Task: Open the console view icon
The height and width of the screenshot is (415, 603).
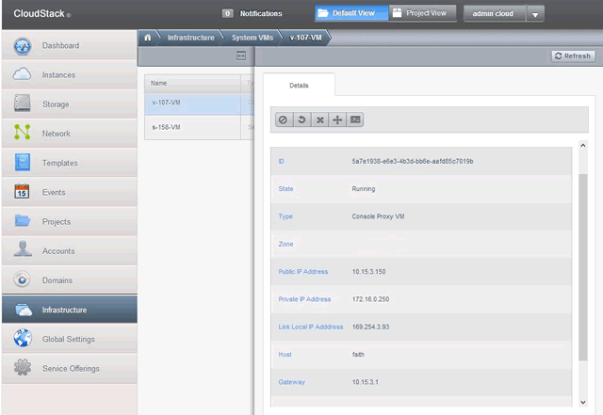Action: coord(355,120)
